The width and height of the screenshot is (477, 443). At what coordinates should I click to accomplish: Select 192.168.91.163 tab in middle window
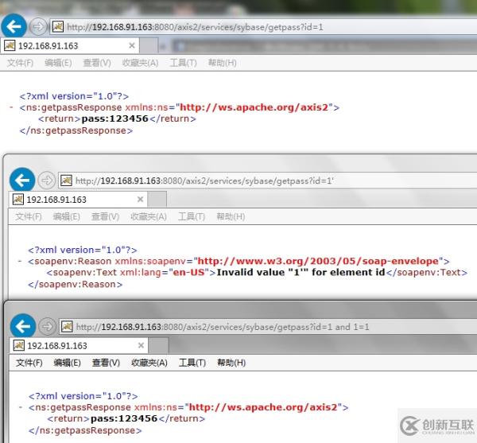(x=78, y=200)
